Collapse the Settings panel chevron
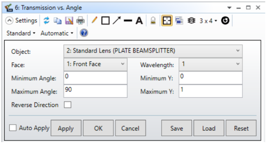266x144 pixels. coord(9,21)
